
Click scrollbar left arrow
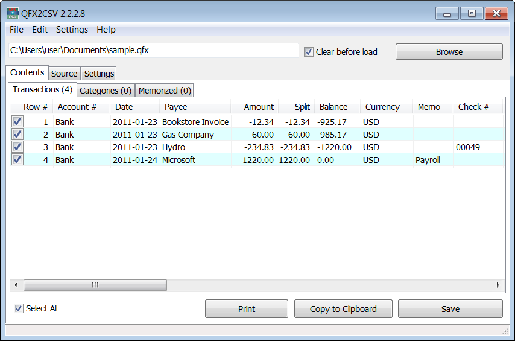click(x=16, y=285)
